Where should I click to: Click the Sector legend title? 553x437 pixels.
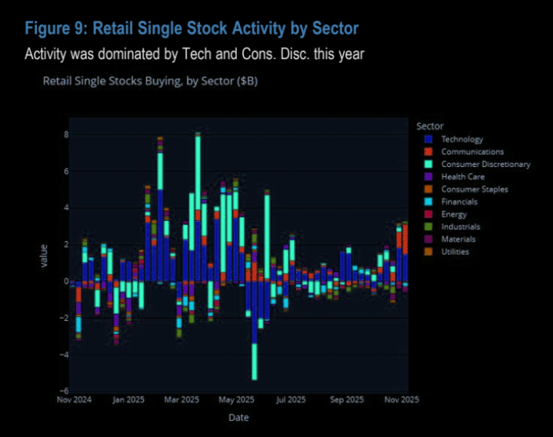(429, 125)
